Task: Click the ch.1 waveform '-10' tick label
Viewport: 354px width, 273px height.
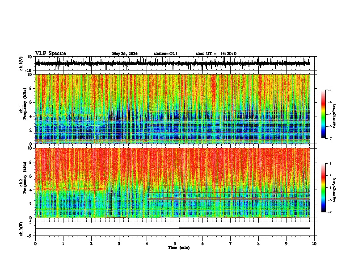Action: [29, 70]
